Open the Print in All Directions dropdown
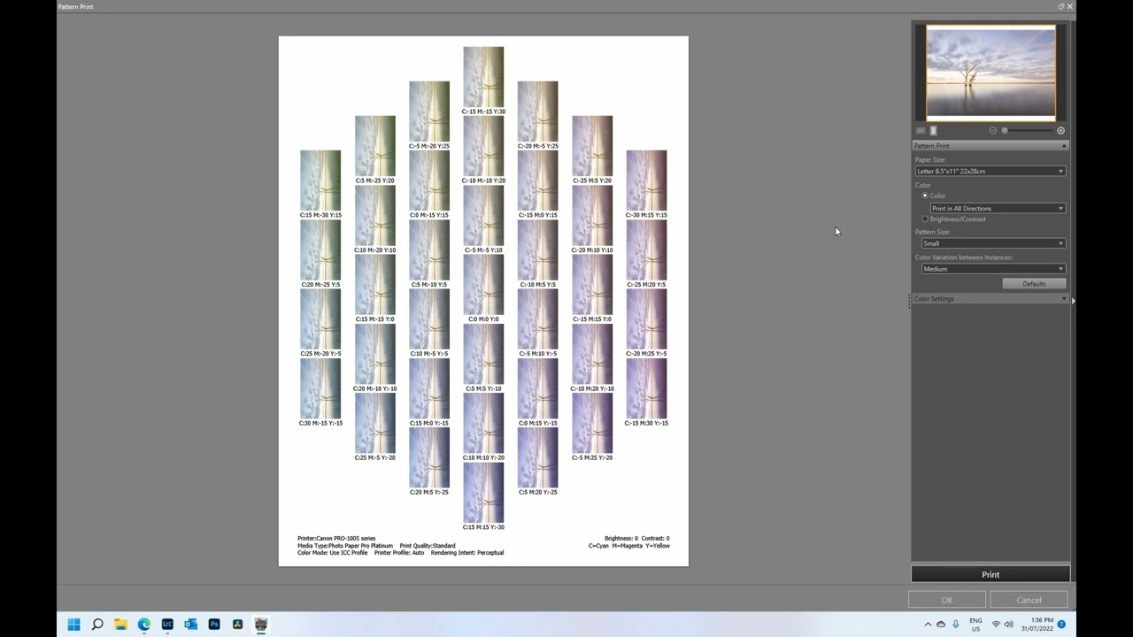1133x637 pixels. coord(997,208)
